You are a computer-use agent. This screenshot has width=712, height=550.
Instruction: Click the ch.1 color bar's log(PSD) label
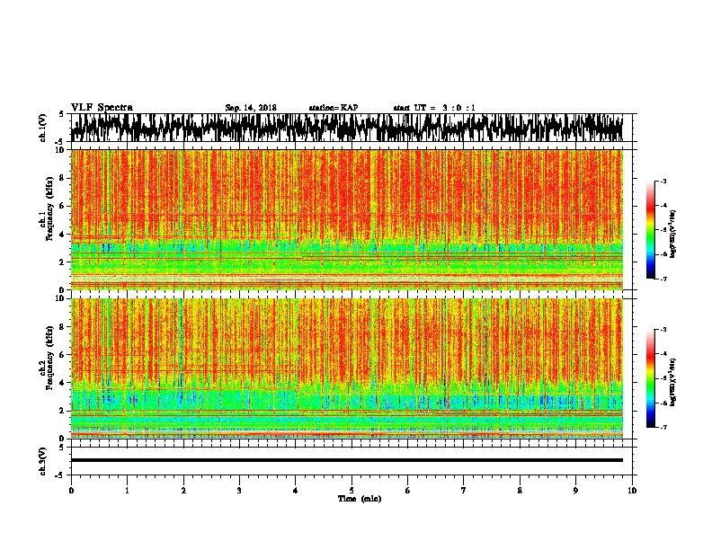coord(673,235)
